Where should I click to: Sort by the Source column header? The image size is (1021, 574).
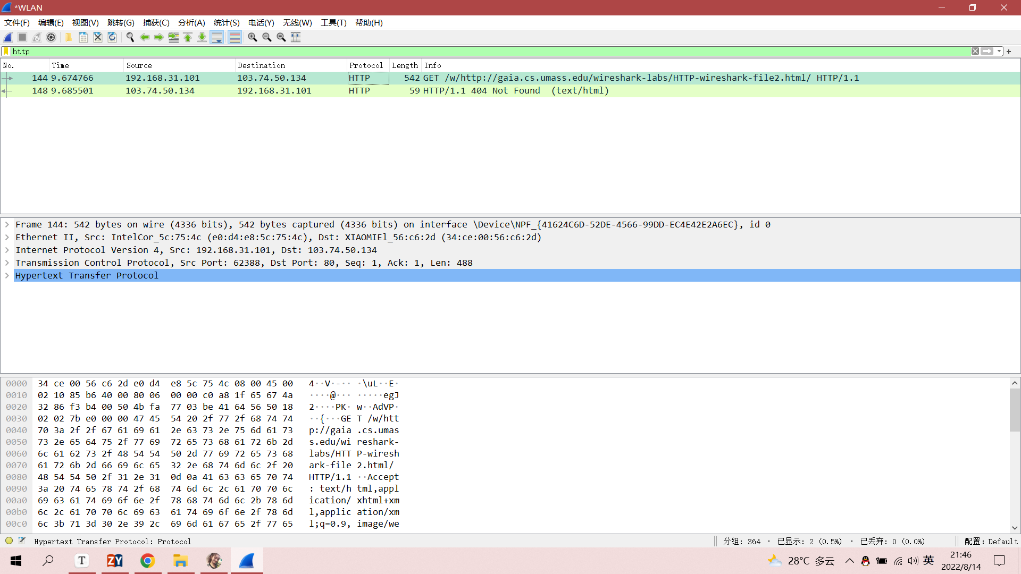pyautogui.click(x=179, y=65)
